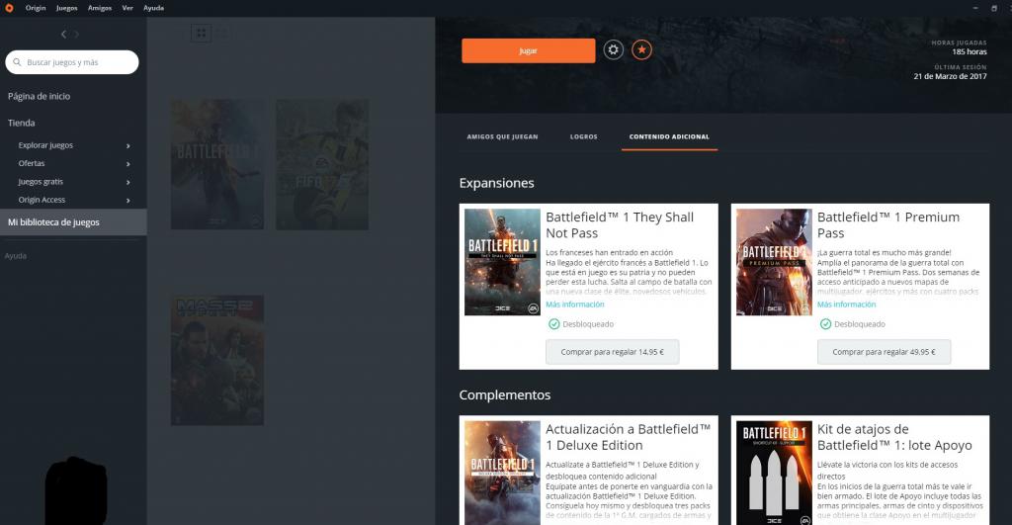
Task: Click the 185 horas played value
Action: point(970,51)
